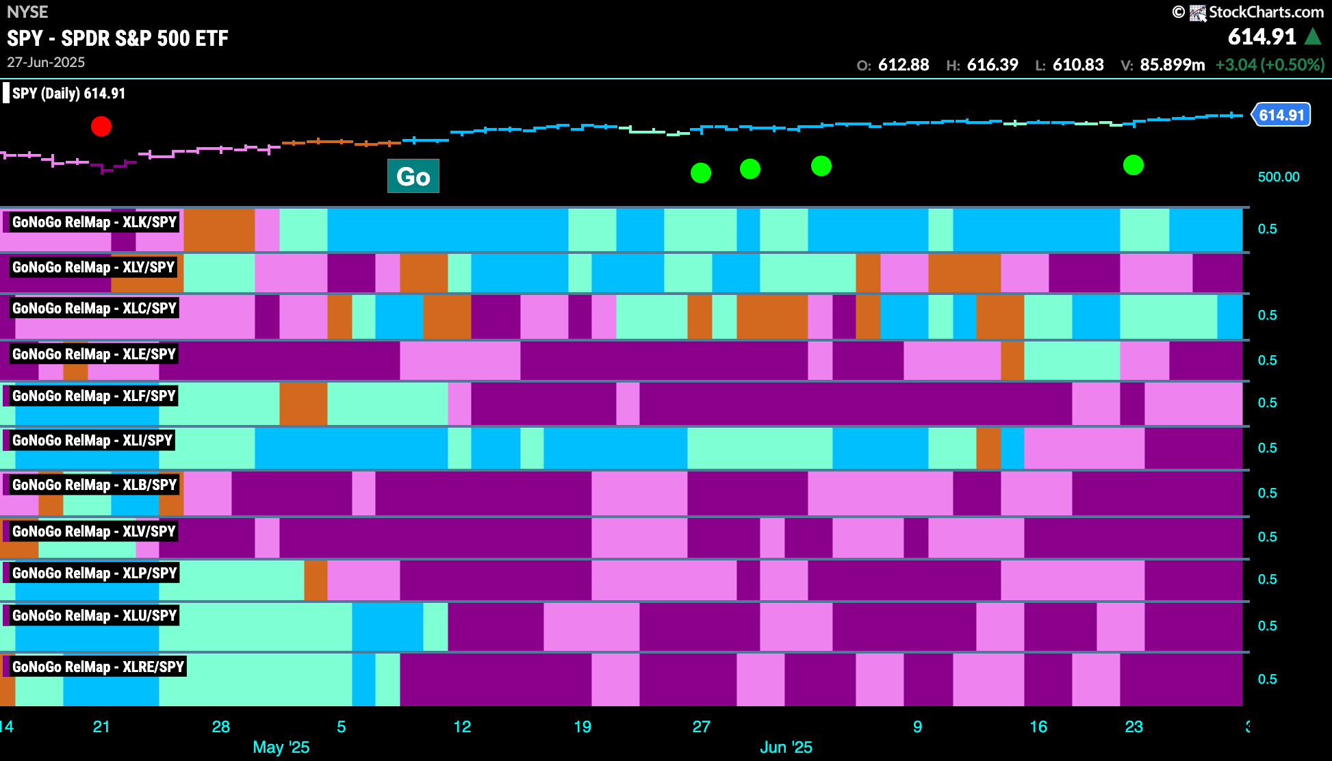Select the "GoNoGo RelMap - XLB/SPY" label
The height and width of the screenshot is (761, 1332).
94,485
